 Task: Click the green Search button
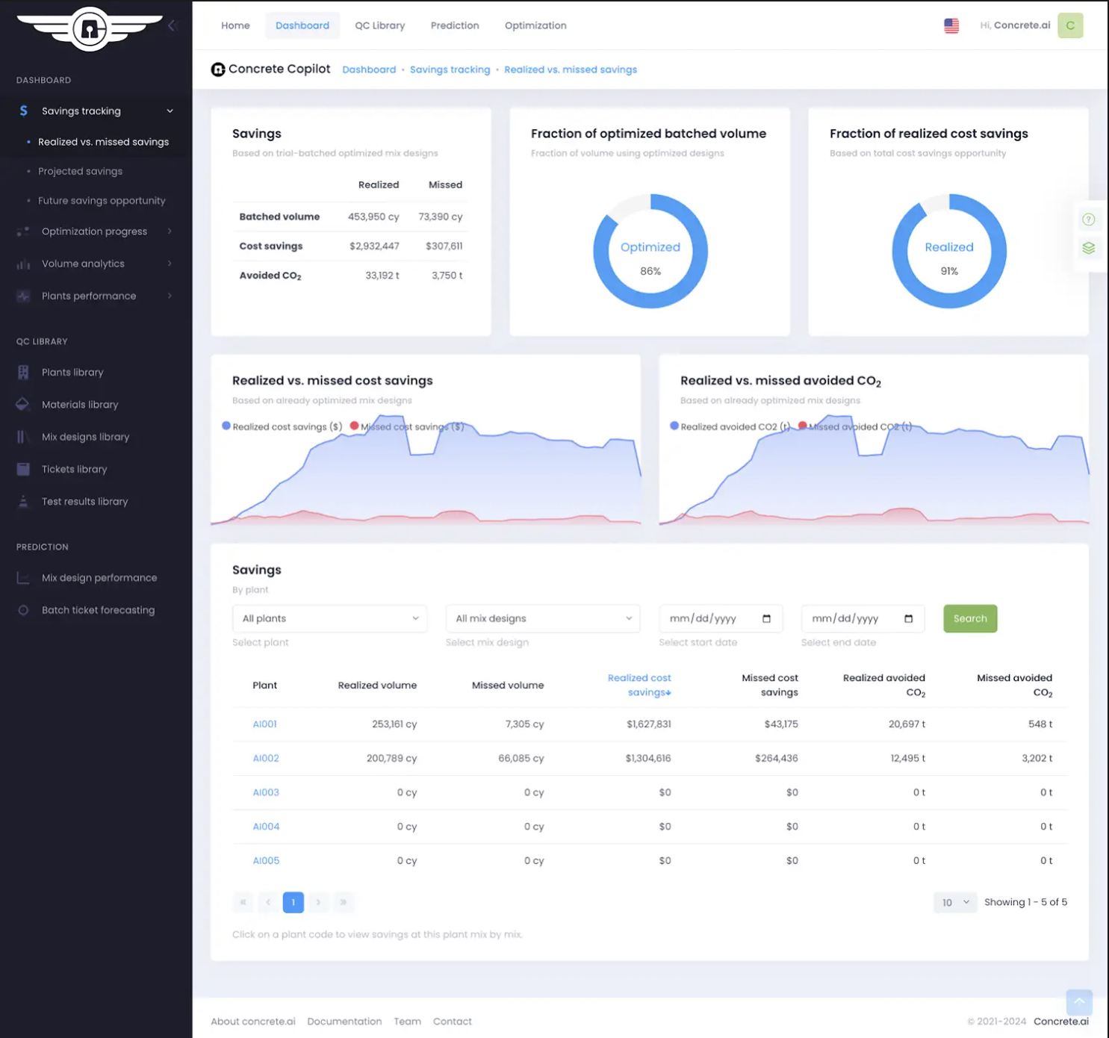(x=969, y=618)
